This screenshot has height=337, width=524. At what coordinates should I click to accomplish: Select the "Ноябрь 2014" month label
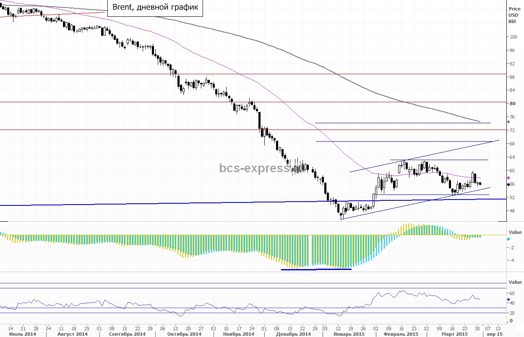[238, 334]
